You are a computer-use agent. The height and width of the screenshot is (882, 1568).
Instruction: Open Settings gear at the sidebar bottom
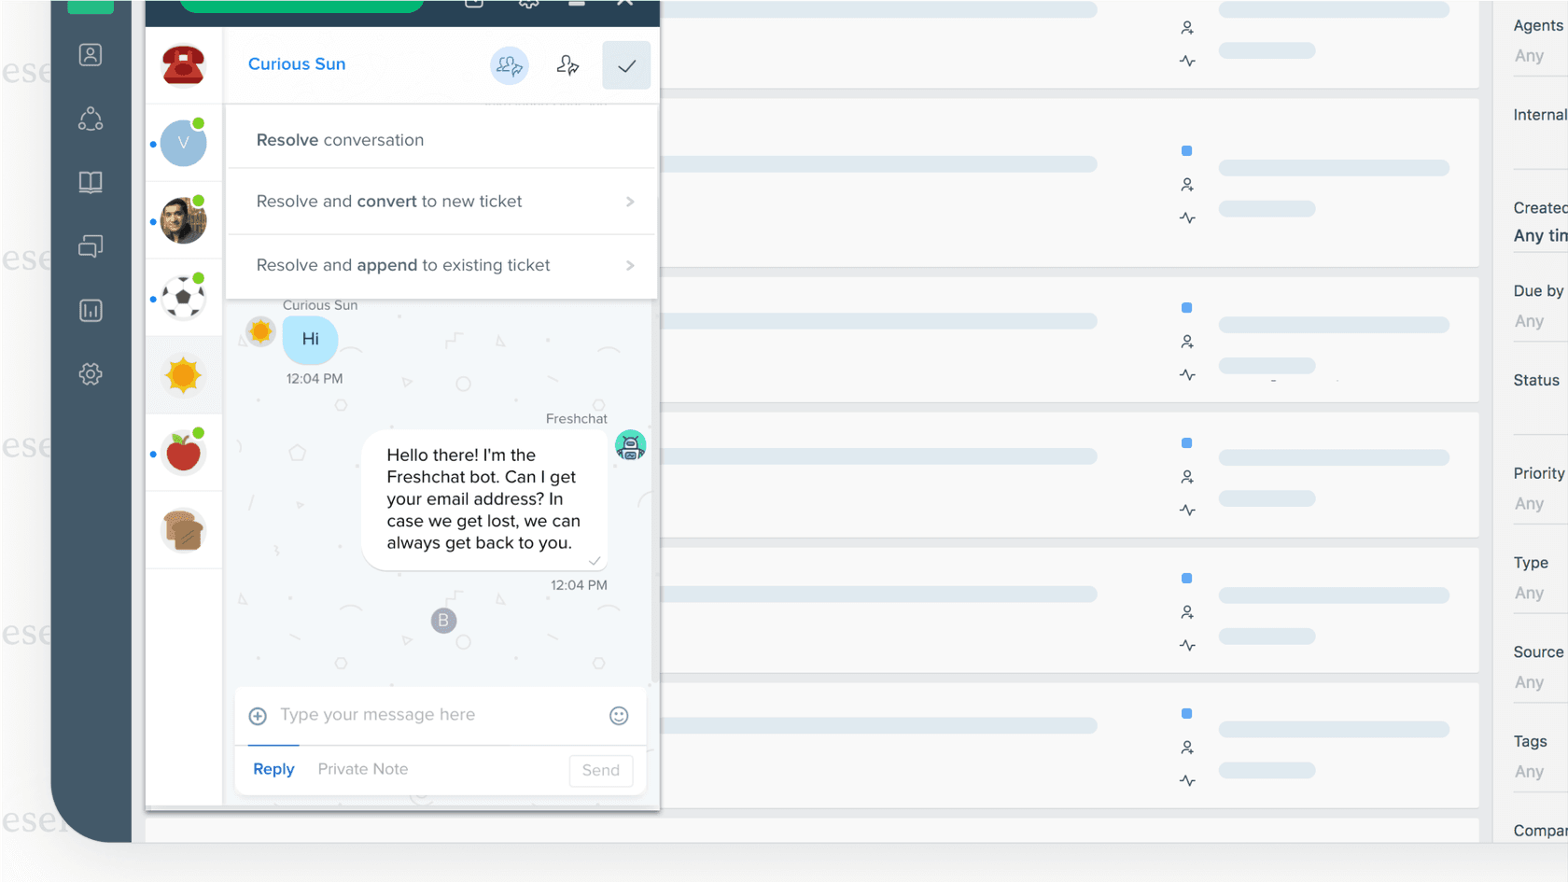tap(90, 373)
